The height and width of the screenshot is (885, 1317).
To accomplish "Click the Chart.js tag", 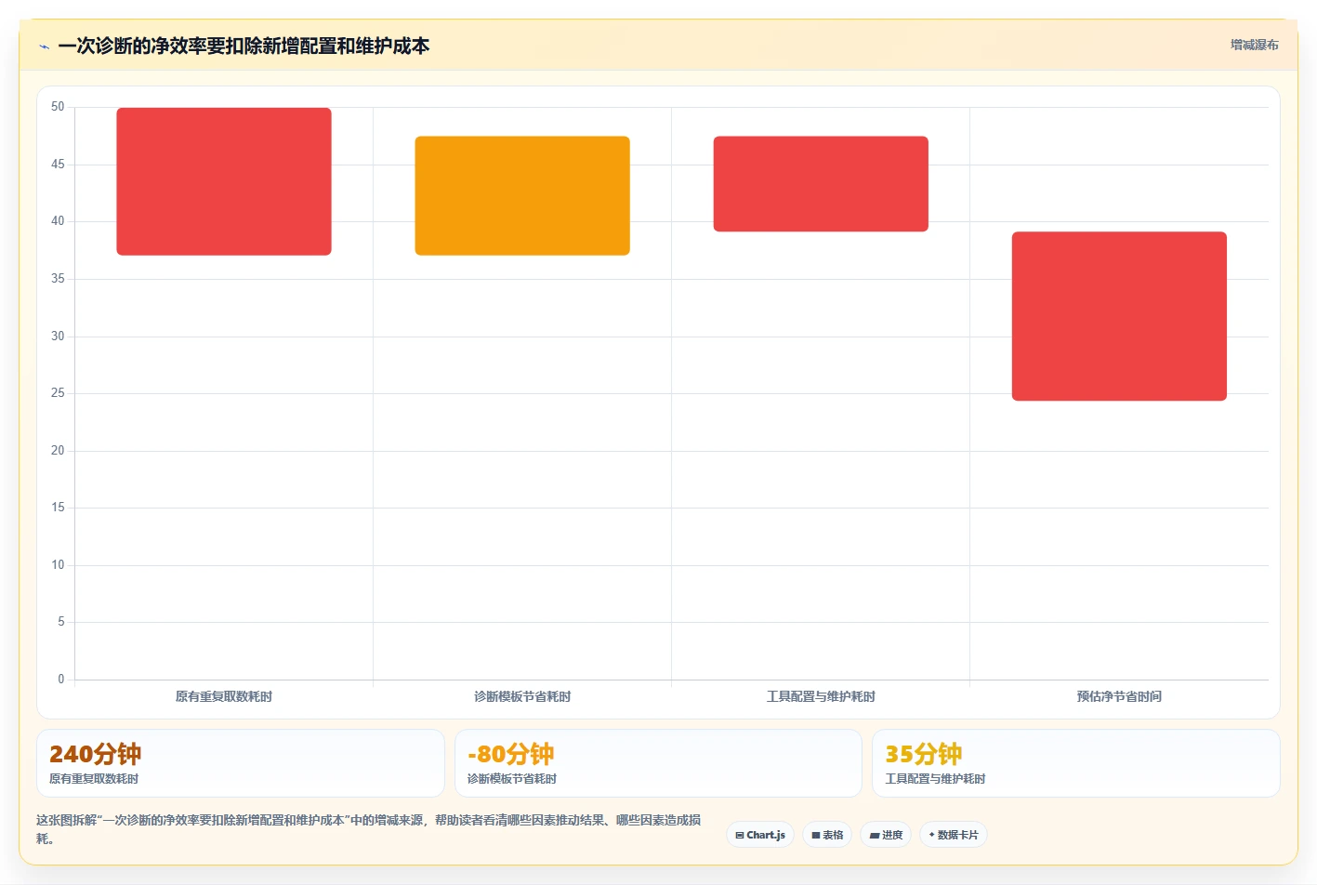I will (x=760, y=835).
